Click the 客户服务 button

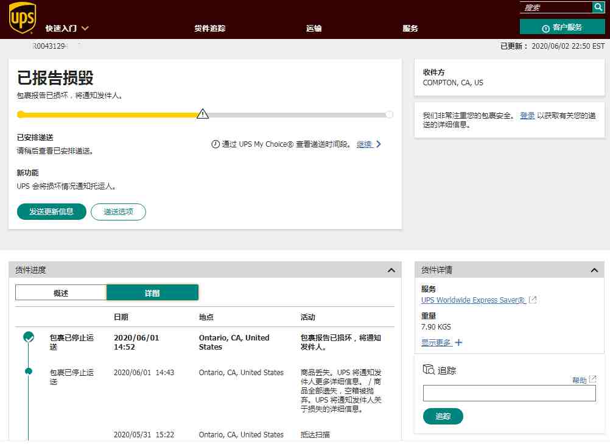(562, 27)
